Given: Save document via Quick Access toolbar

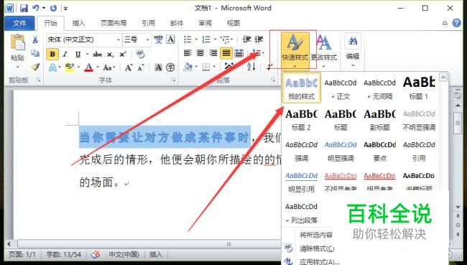Looking at the screenshot, I should tap(24, 8).
